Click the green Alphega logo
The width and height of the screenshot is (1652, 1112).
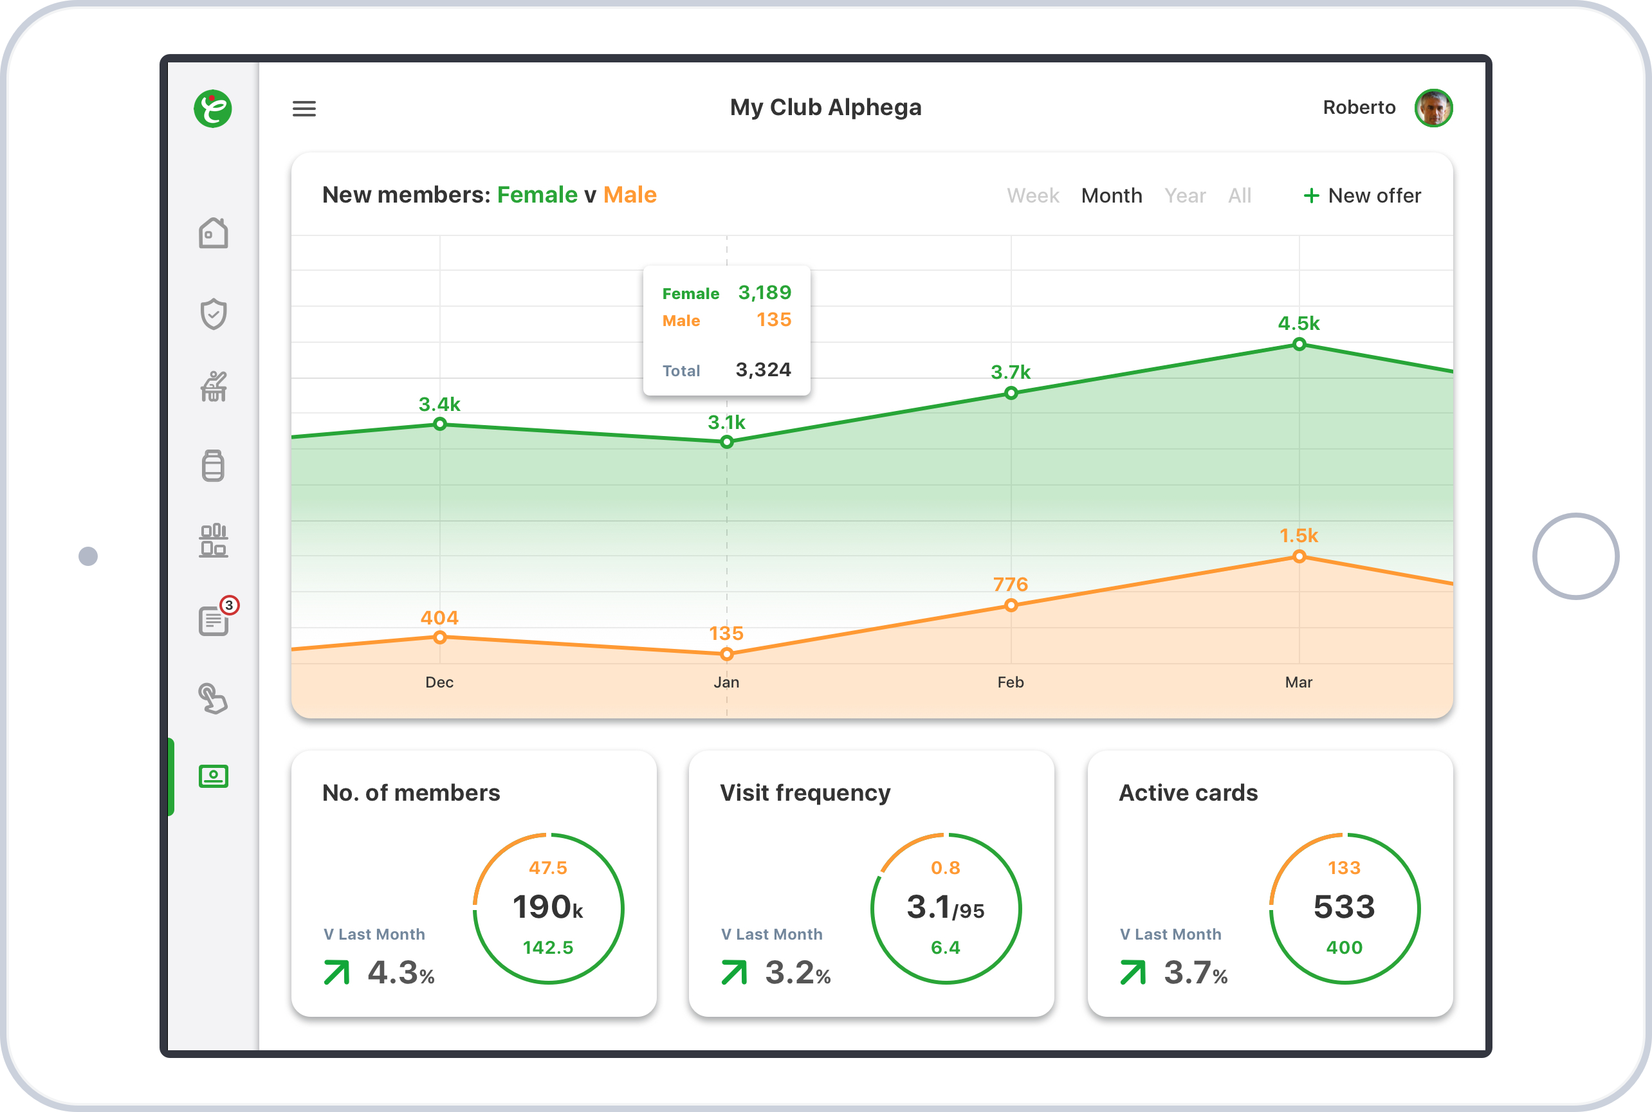point(213,109)
